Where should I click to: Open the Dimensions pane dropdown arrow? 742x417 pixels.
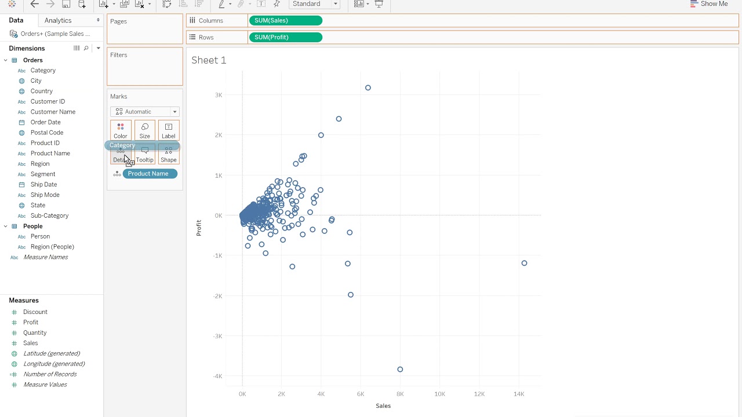pos(98,48)
